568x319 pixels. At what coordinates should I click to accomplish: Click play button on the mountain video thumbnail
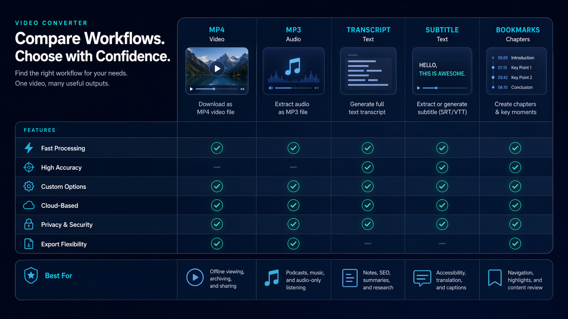tap(217, 69)
